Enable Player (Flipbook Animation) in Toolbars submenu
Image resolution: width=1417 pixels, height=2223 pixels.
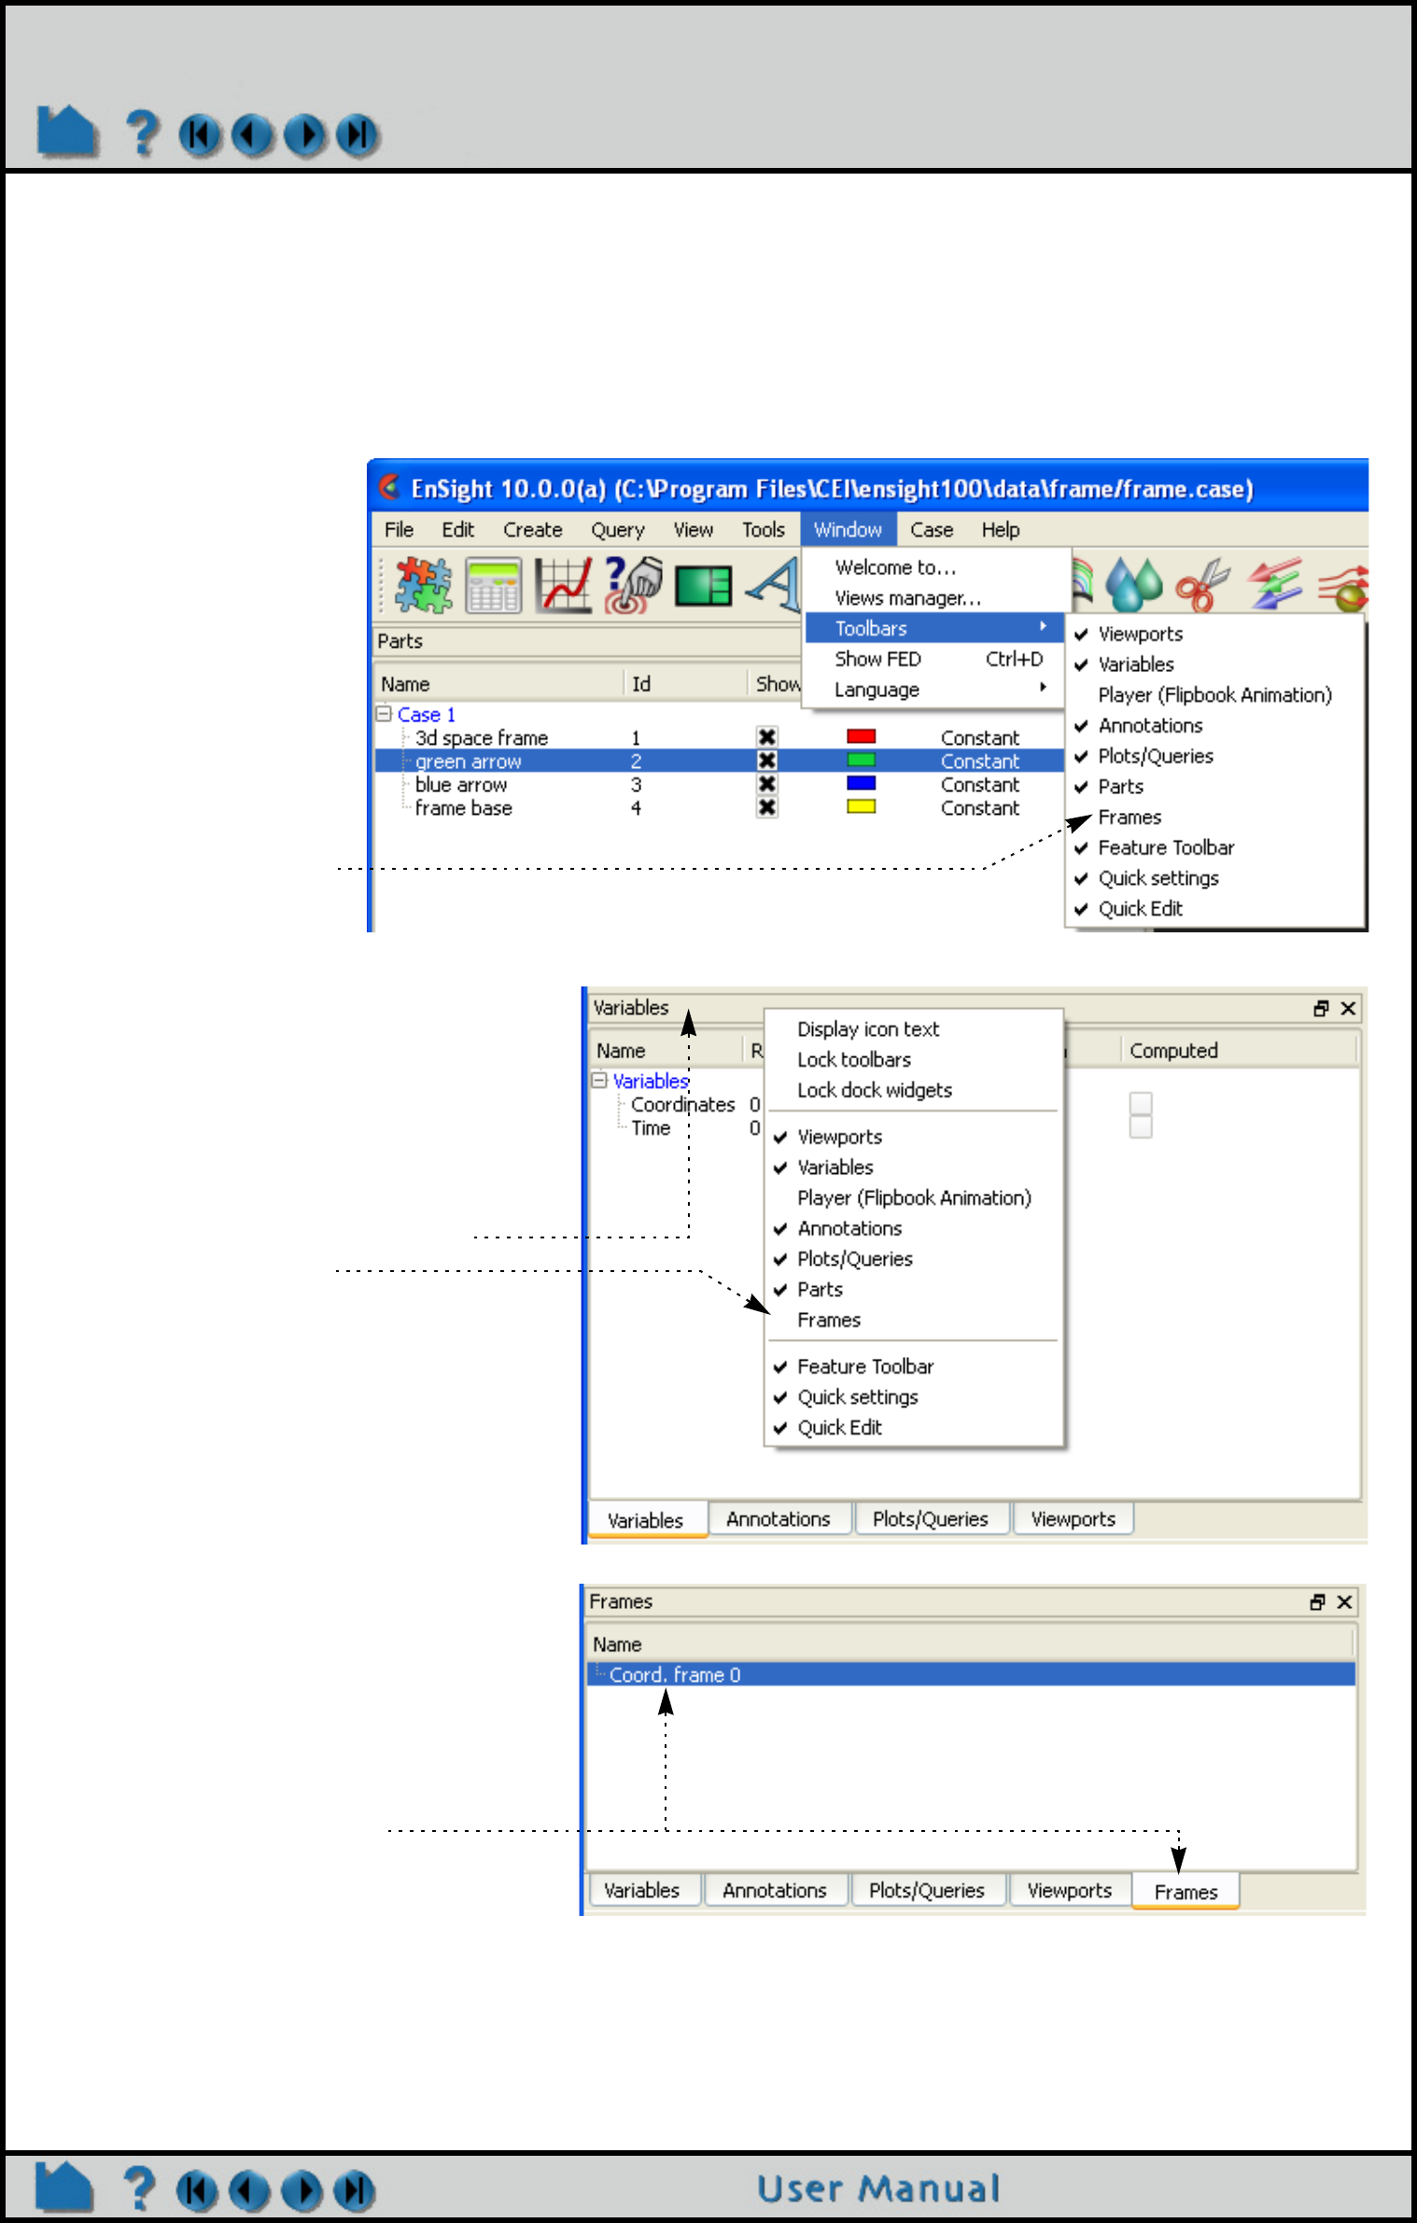(x=1214, y=694)
